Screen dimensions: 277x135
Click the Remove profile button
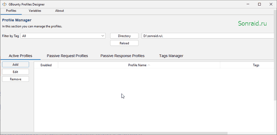15,79
